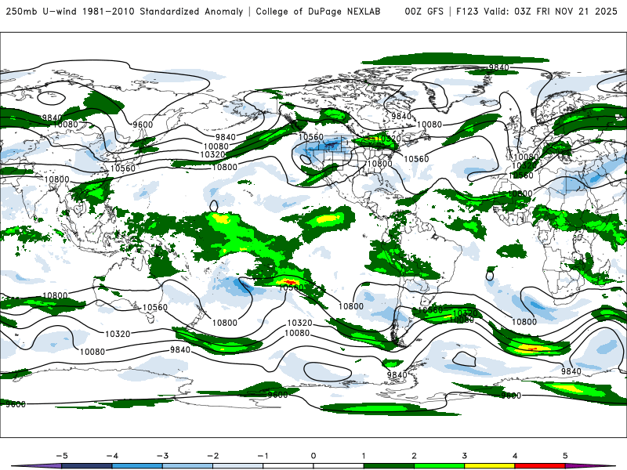Click the '4' colorbar tick label
Viewport: 627px width, 470px height.
pos(515,456)
